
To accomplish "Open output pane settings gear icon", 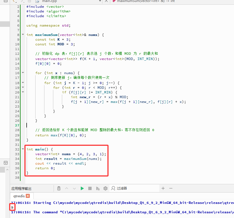I will pos(105,188).
